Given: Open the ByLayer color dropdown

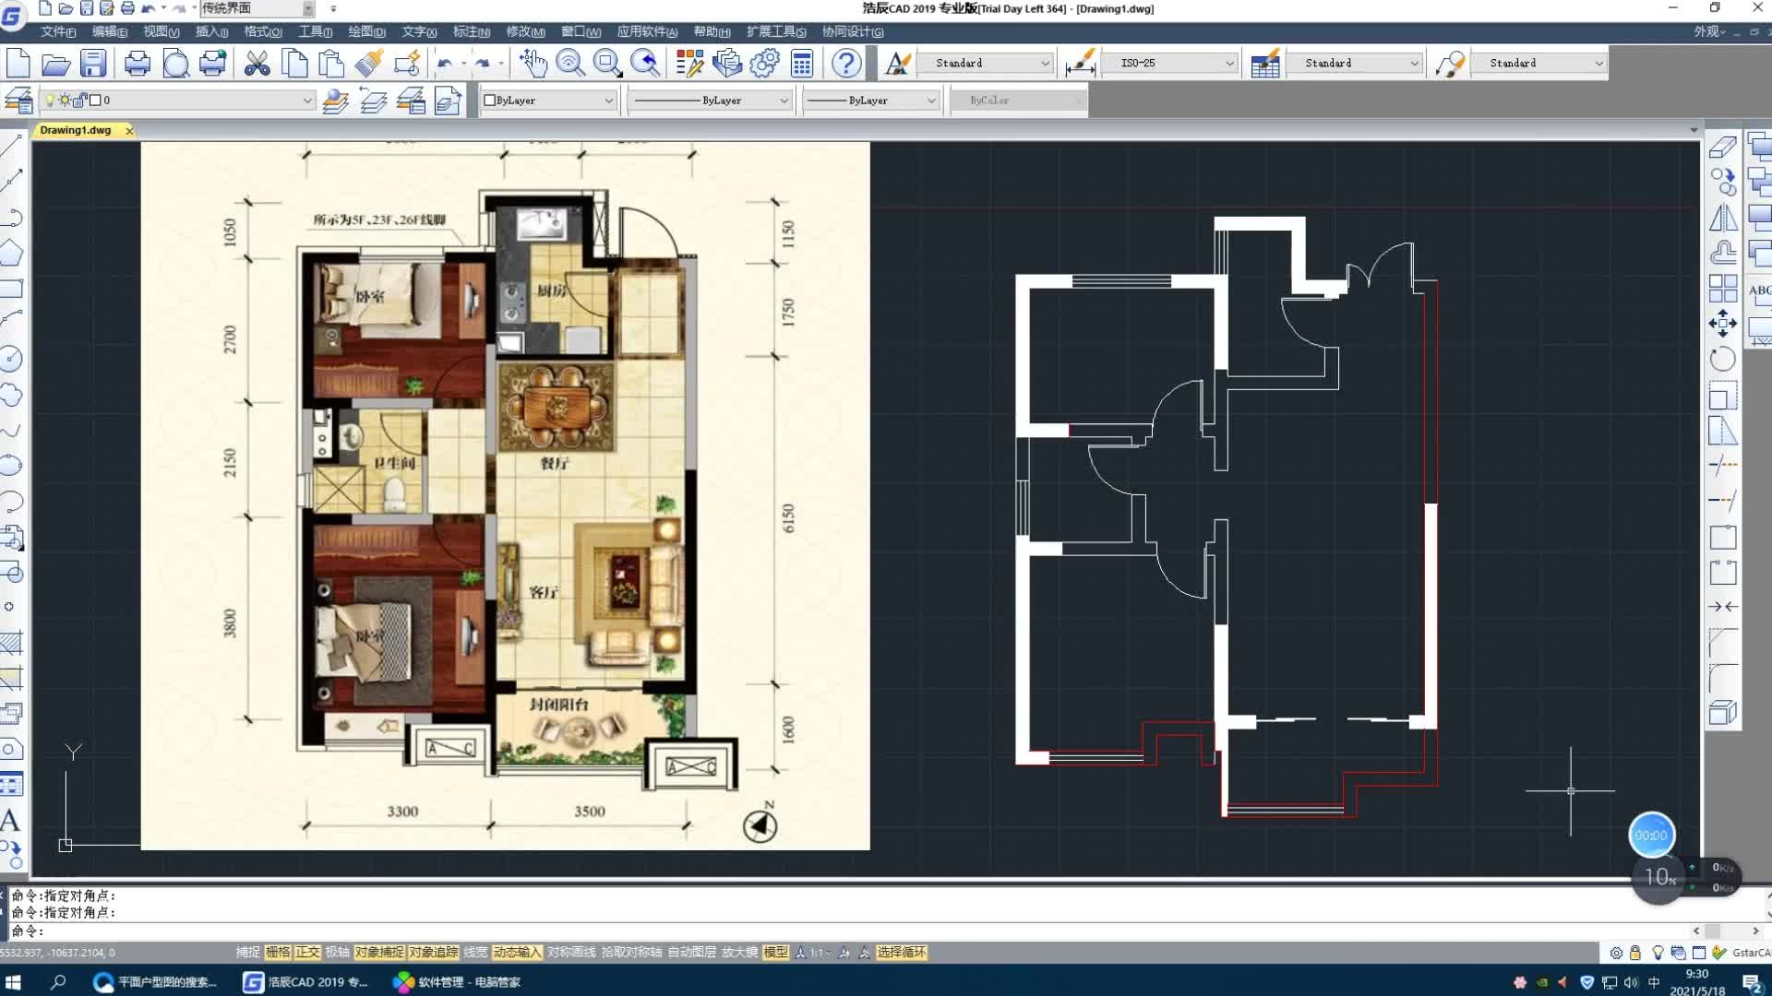Looking at the screenshot, I should (549, 100).
